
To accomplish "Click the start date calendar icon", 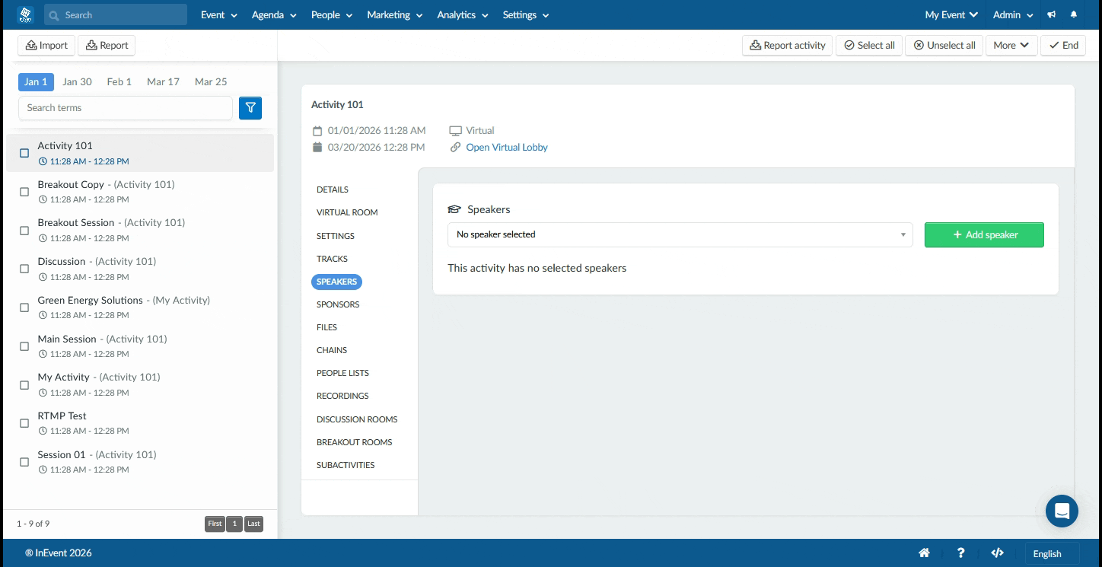I will click(317, 131).
